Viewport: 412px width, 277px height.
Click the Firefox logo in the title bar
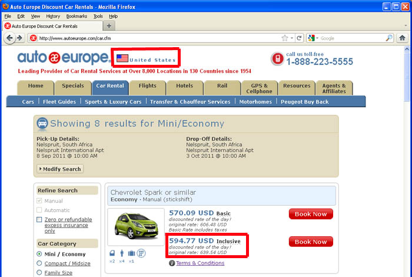coord(5,6)
